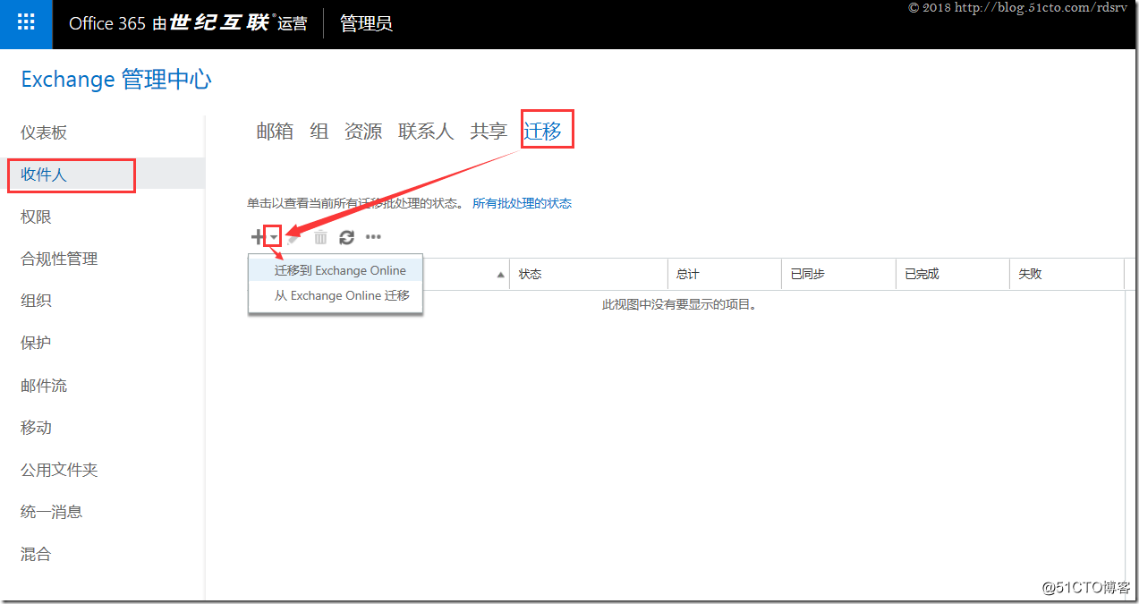Sort by the 已同步 column header
This screenshot has height=604, width=1139.
[x=837, y=274]
